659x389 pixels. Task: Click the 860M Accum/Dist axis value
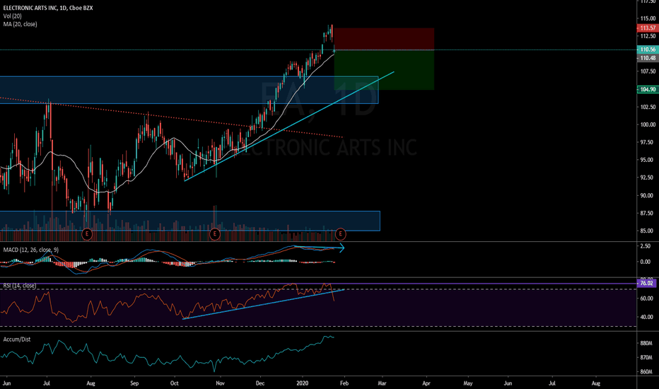click(x=646, y=372)
